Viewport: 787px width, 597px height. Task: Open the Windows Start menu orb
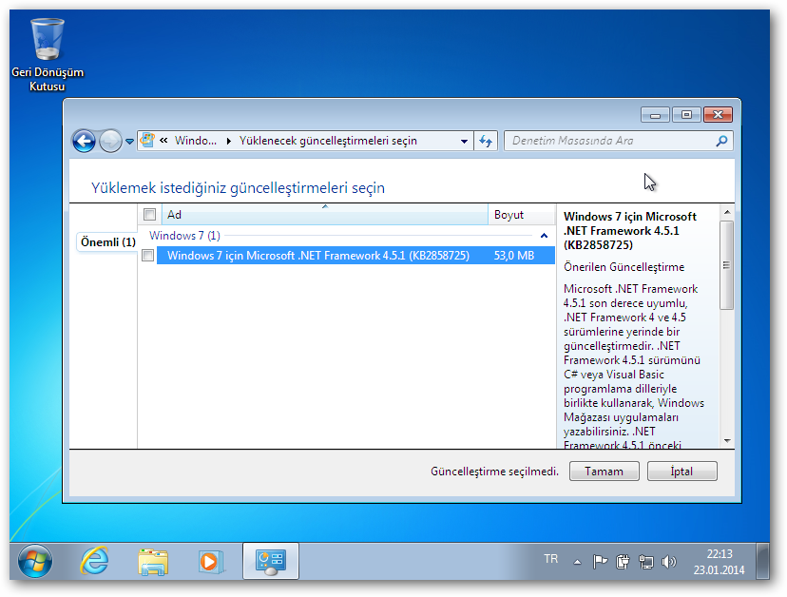click(35, 562)
